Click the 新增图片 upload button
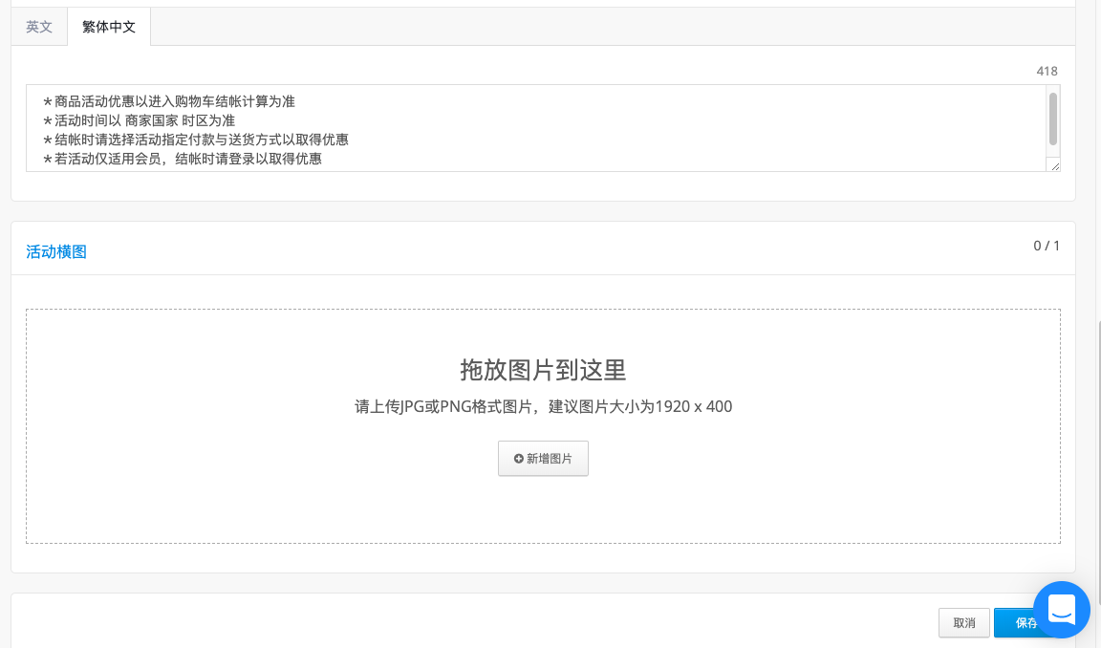The width and height of the screenshot is (1101, 648). tap(543, 459)
